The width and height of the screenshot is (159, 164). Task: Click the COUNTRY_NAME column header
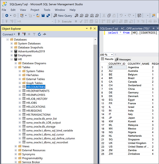point(139,64)
